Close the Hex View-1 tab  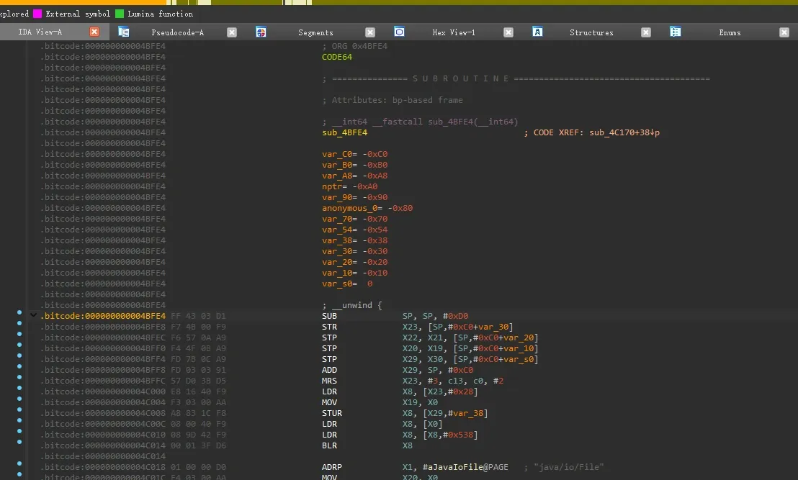(508, 32)
